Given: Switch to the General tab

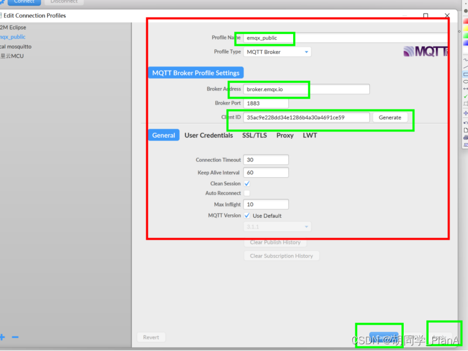Looking at the screenshot, I should [164, 135].
